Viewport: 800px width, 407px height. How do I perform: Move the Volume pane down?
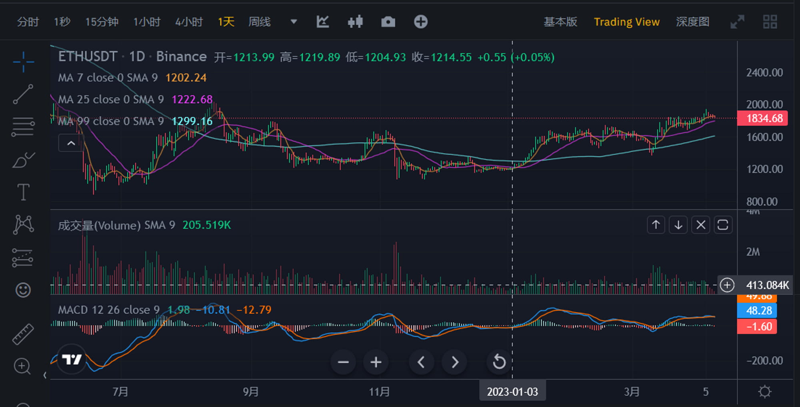click(678, 225)
